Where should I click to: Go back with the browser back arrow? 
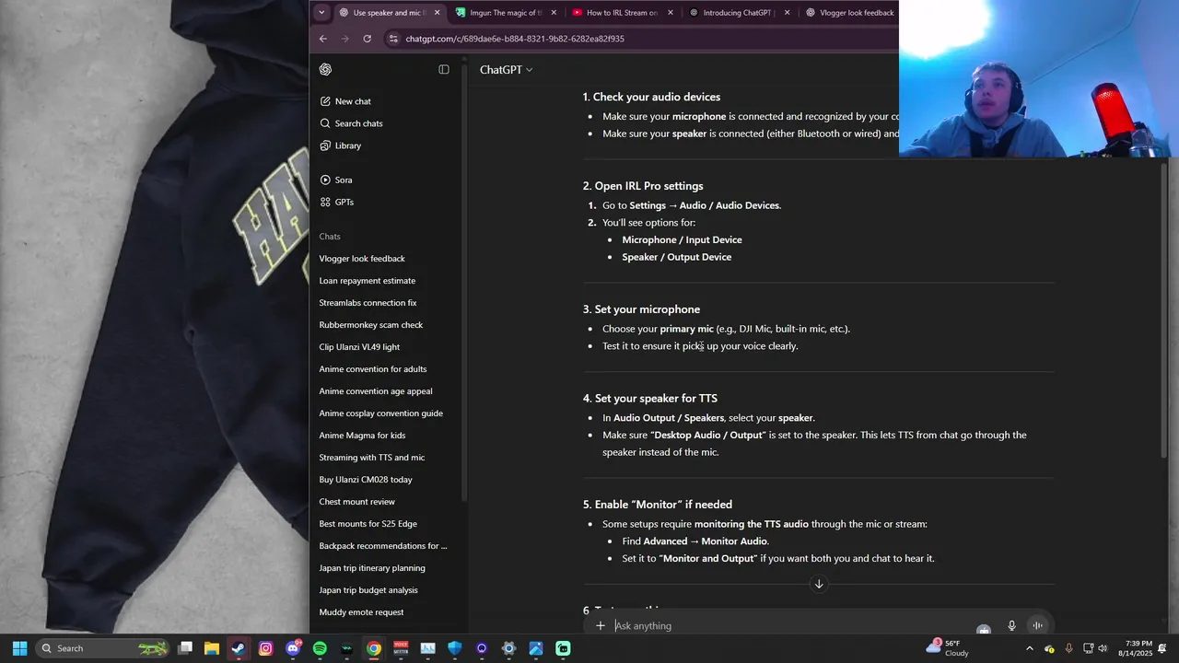point(323,39)
